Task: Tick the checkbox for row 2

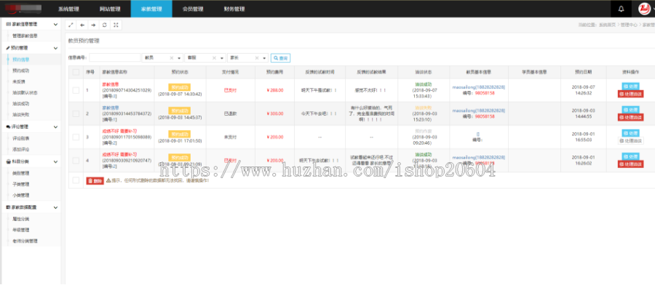Action: 76,113
